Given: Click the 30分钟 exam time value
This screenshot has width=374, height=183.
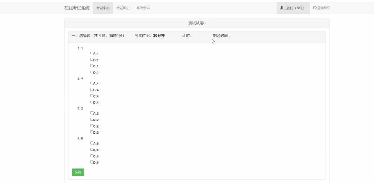Looking at the screenshot, I should tap(159, 36).
